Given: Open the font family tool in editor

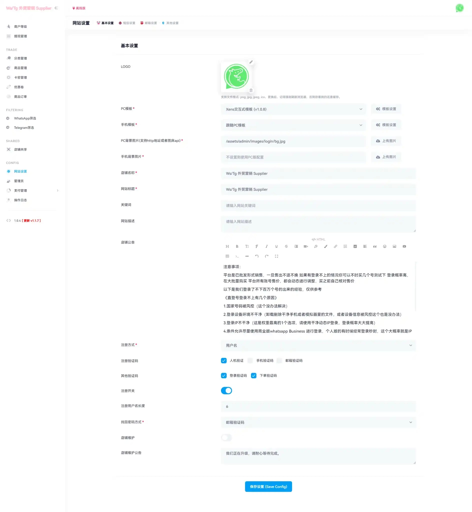Looking at the screenshot, I should pyautogui.click(x=257, y=246).
